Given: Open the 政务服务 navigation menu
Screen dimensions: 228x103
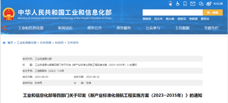Looking at the screenshot, I should tap(124, 28).
